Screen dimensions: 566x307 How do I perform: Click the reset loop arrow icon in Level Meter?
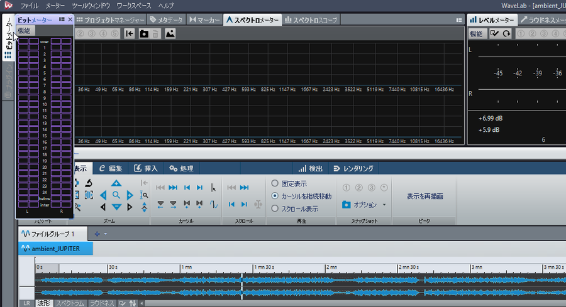click(506, 33)
